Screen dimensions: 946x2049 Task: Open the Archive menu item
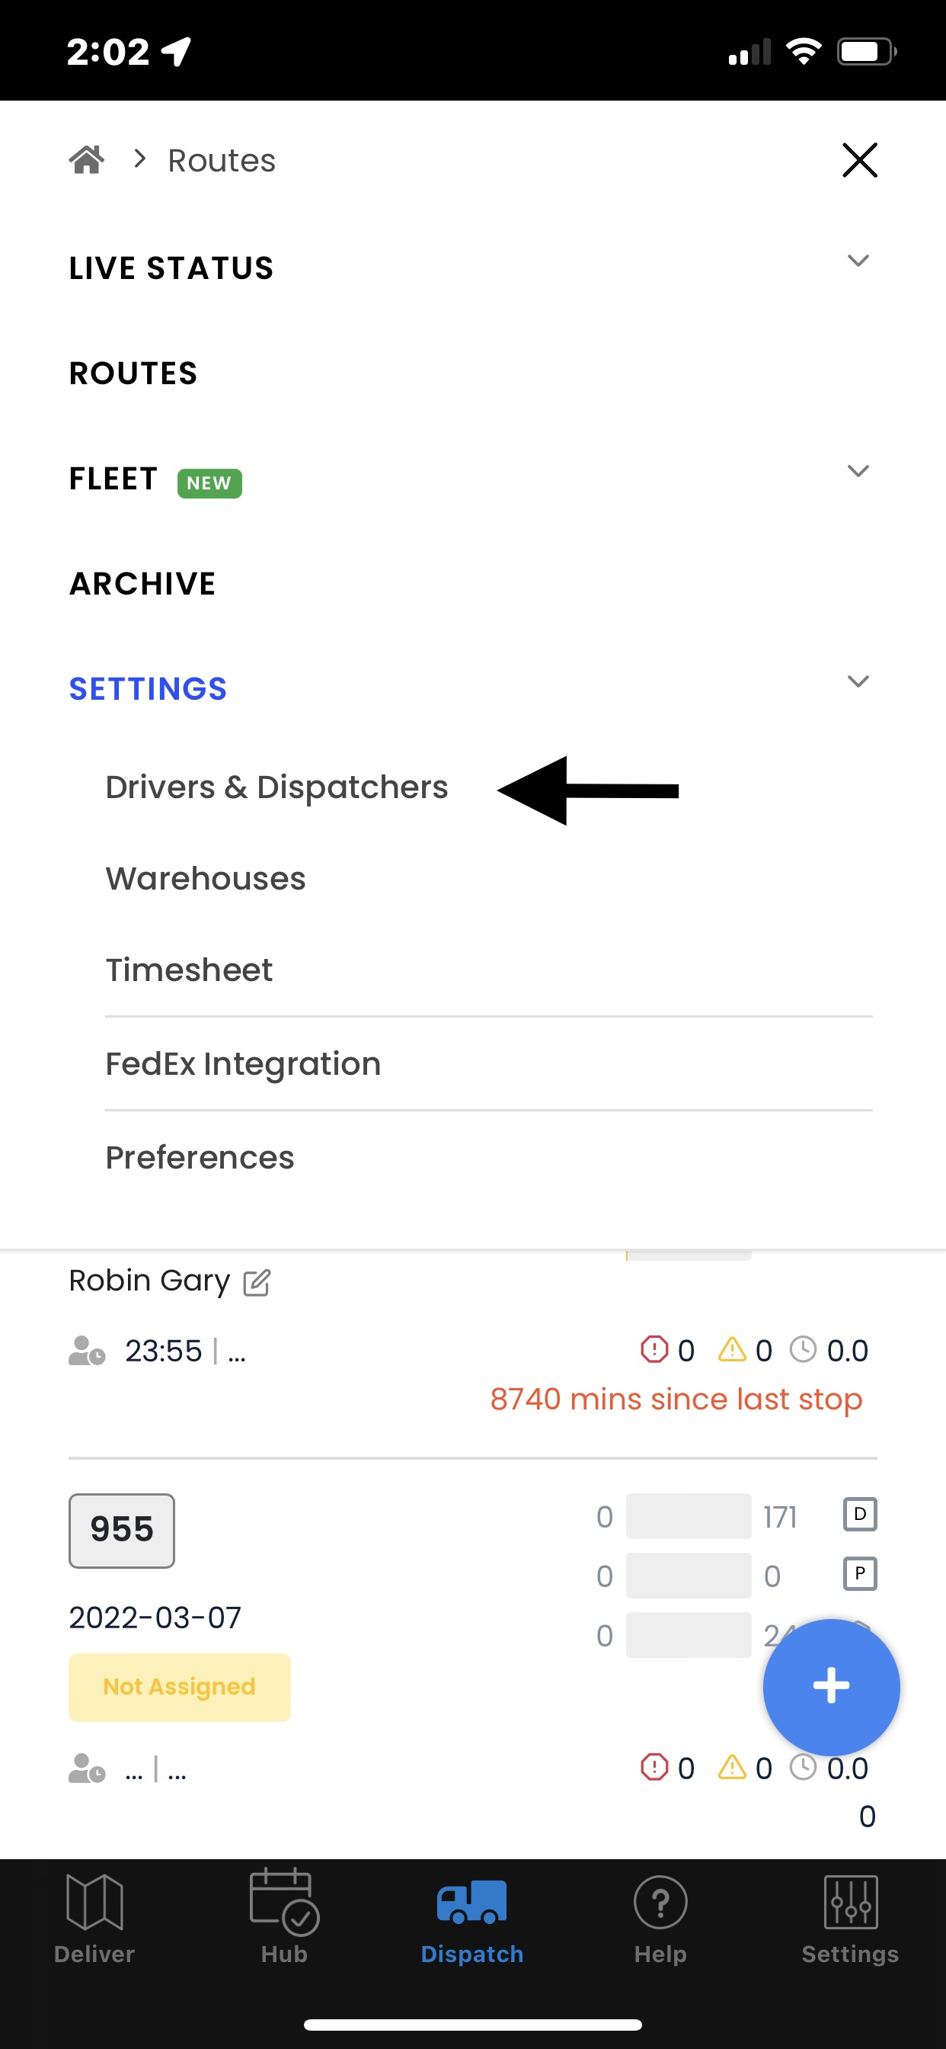[143, 584]
